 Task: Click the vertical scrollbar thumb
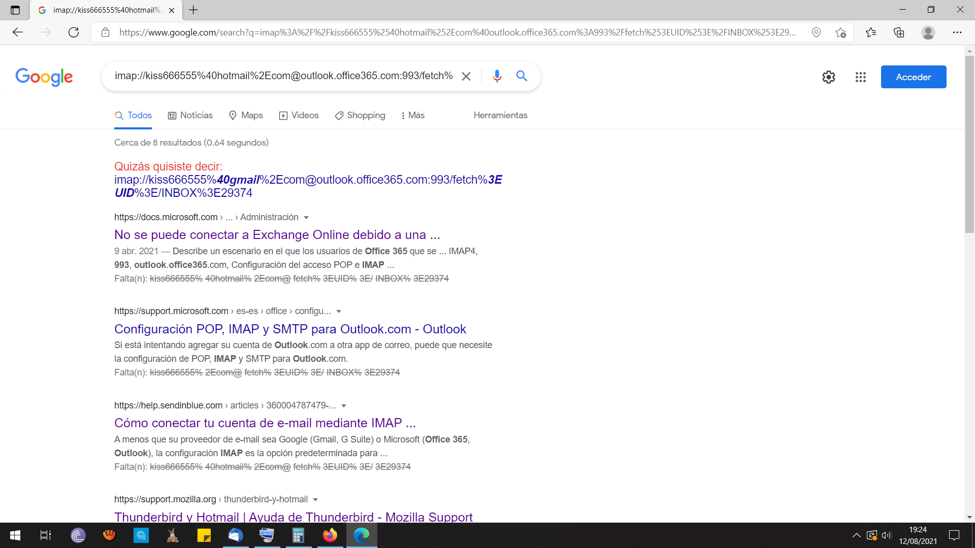point(969,144)
